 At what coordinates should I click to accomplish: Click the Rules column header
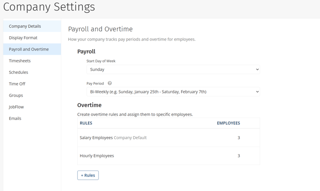86,123
